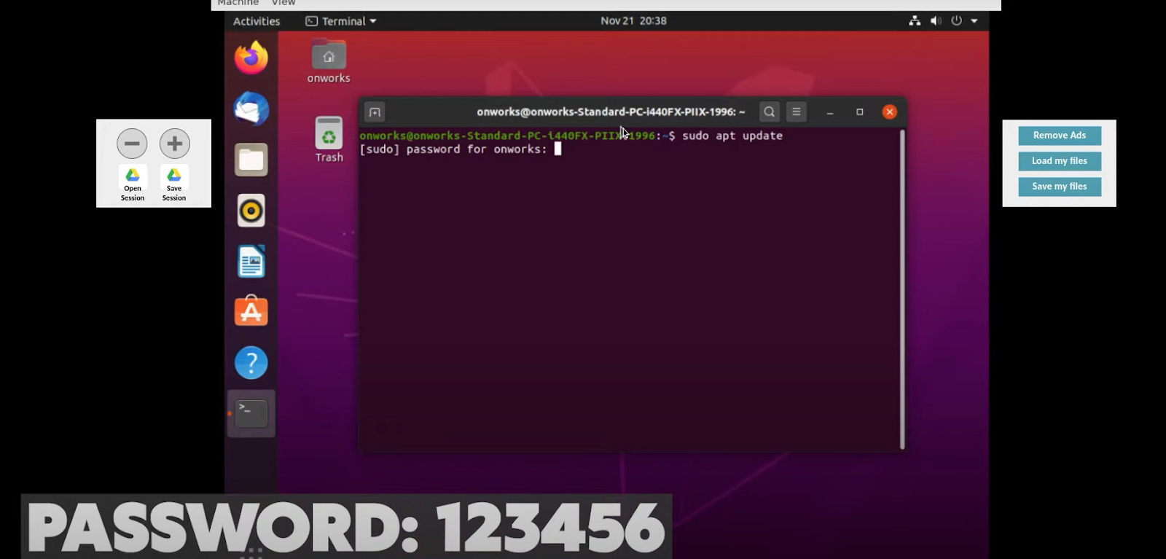Click the zoom out minus button
The width and height of the screenshot is (1166, 559).
click(132, 144)
